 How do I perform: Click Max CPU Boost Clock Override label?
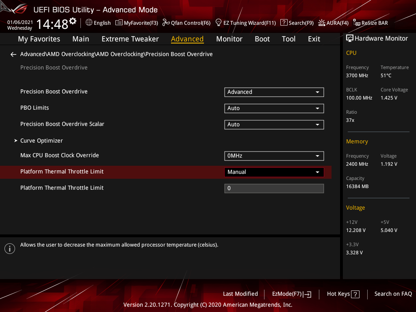59,155
